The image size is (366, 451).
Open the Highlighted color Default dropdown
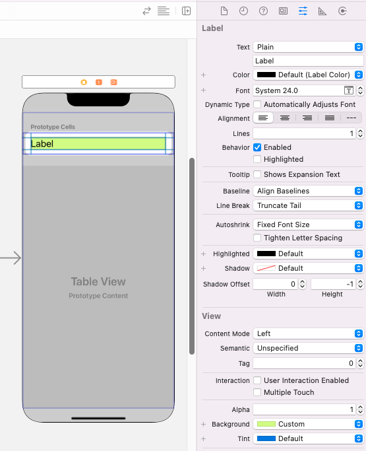click(x=308, y=254)
